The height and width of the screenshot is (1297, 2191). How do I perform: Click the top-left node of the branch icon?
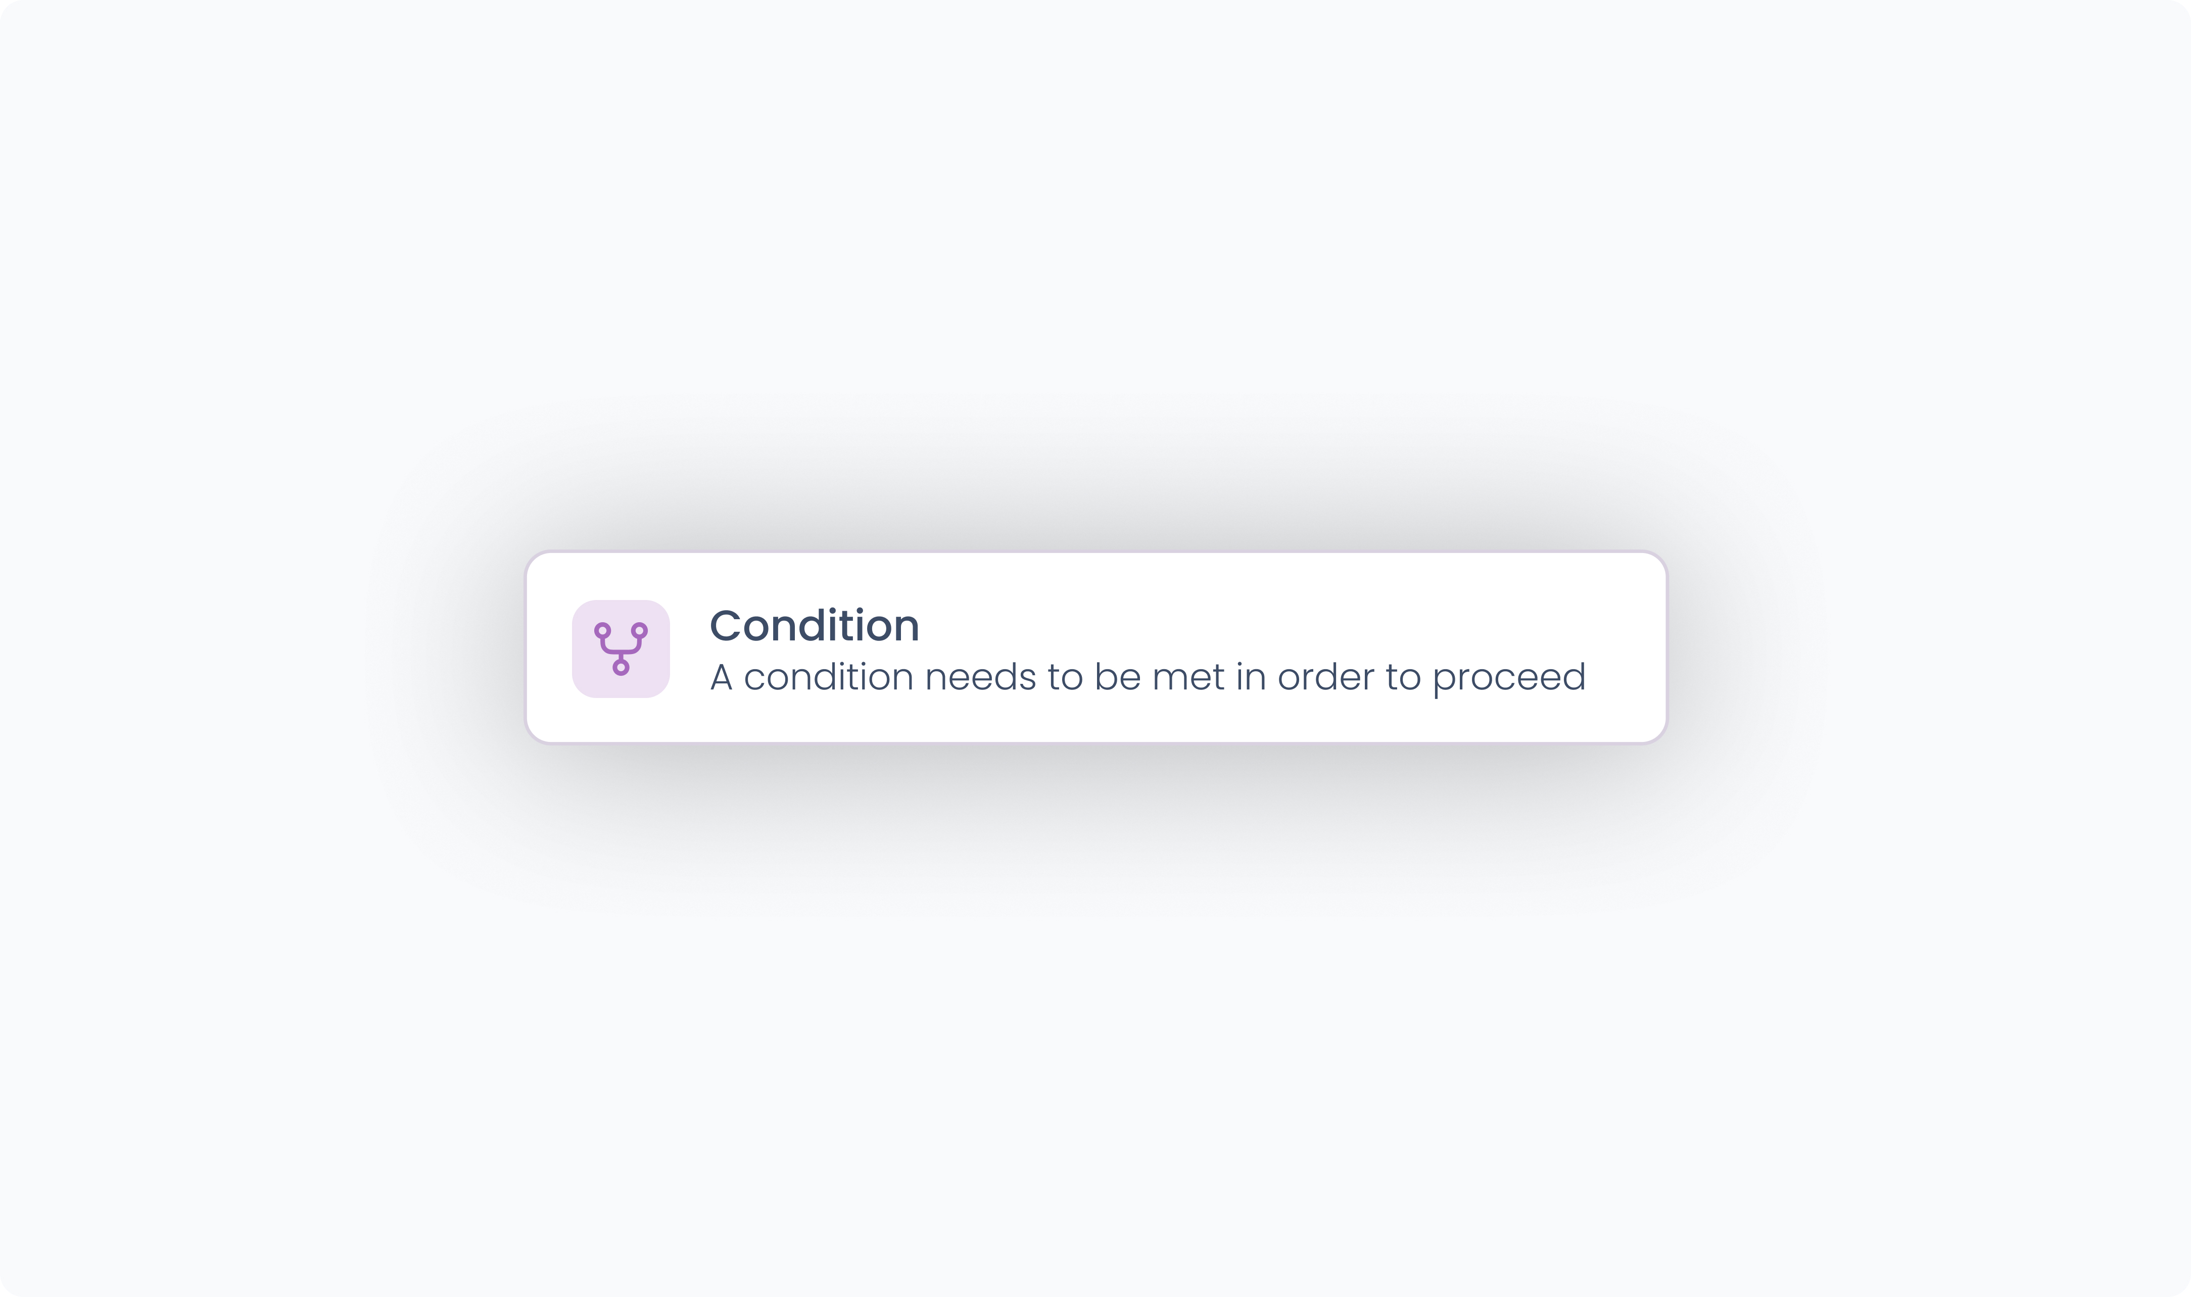(x=602, y=630)
